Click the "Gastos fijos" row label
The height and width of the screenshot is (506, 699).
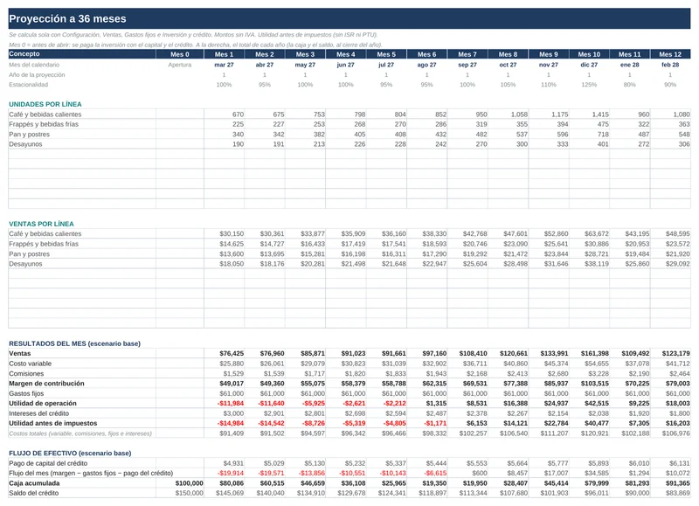point(26,393)
